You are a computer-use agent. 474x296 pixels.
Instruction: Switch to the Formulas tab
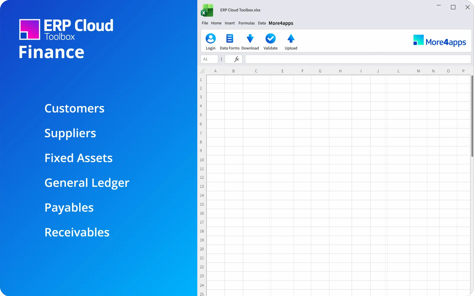pyautogui.click(x=246, y=23)
